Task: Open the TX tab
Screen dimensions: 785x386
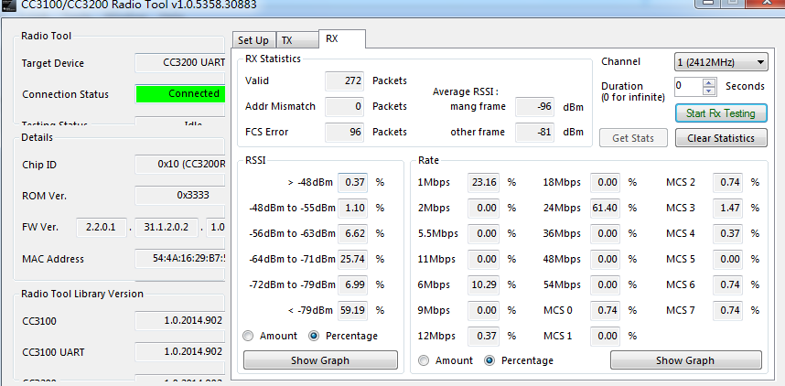Action: [x=296, y=40]
